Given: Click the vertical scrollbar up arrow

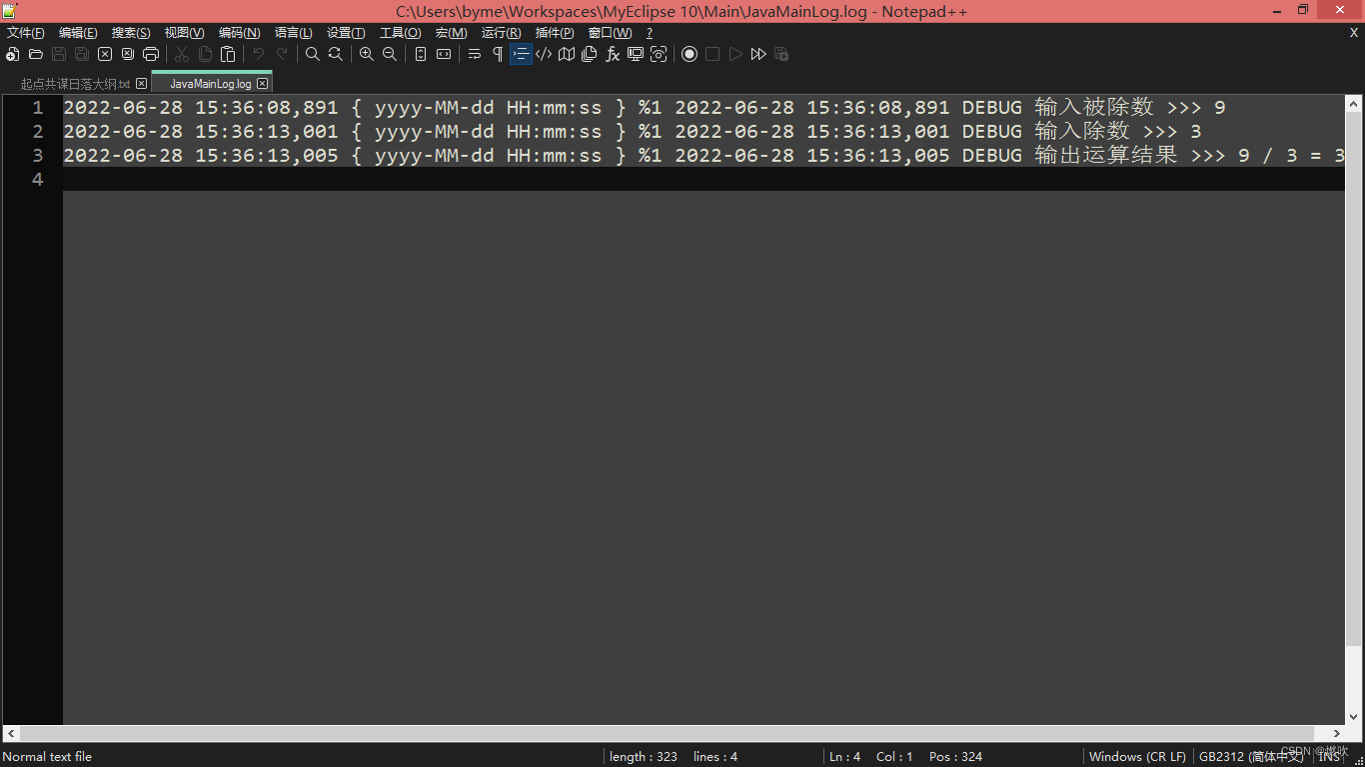Looking at the screenshot, I should 1354,103.
